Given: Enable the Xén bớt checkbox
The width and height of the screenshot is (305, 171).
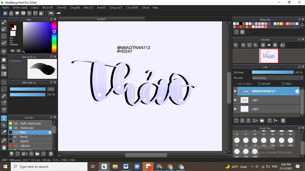Looking at the screenshot, I should (x=259, y=84).
